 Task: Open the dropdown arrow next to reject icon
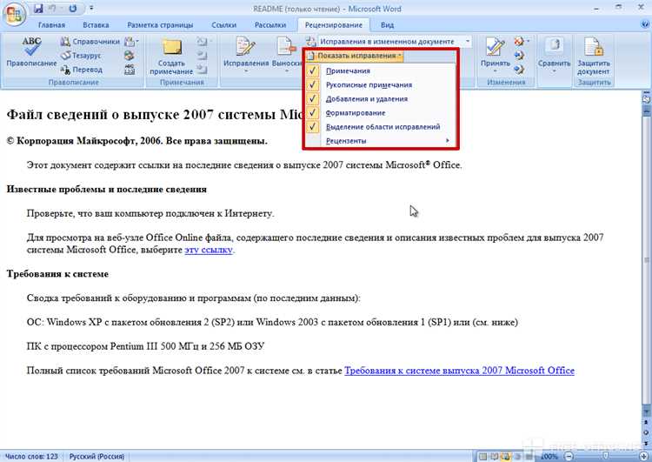point(528,42)
